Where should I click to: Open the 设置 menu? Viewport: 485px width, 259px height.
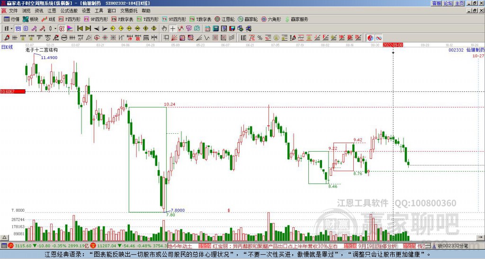coord(86,11)
